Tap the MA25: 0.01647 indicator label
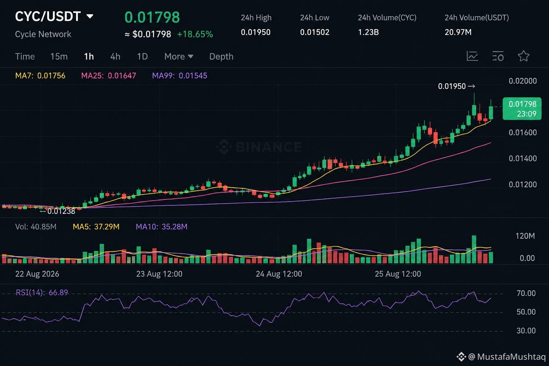 click(x=109, y=75)
